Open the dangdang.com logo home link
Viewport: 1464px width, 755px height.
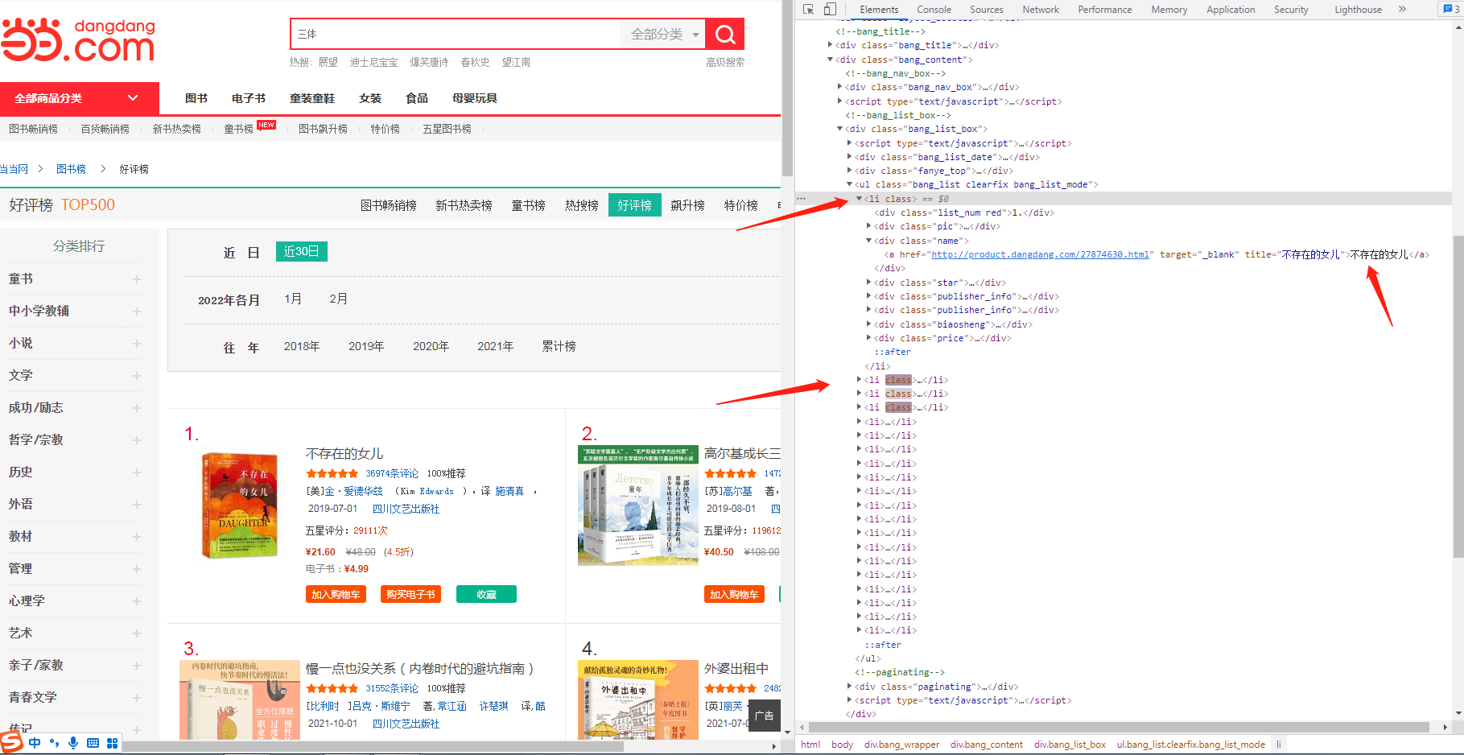[x=78, y=39]
